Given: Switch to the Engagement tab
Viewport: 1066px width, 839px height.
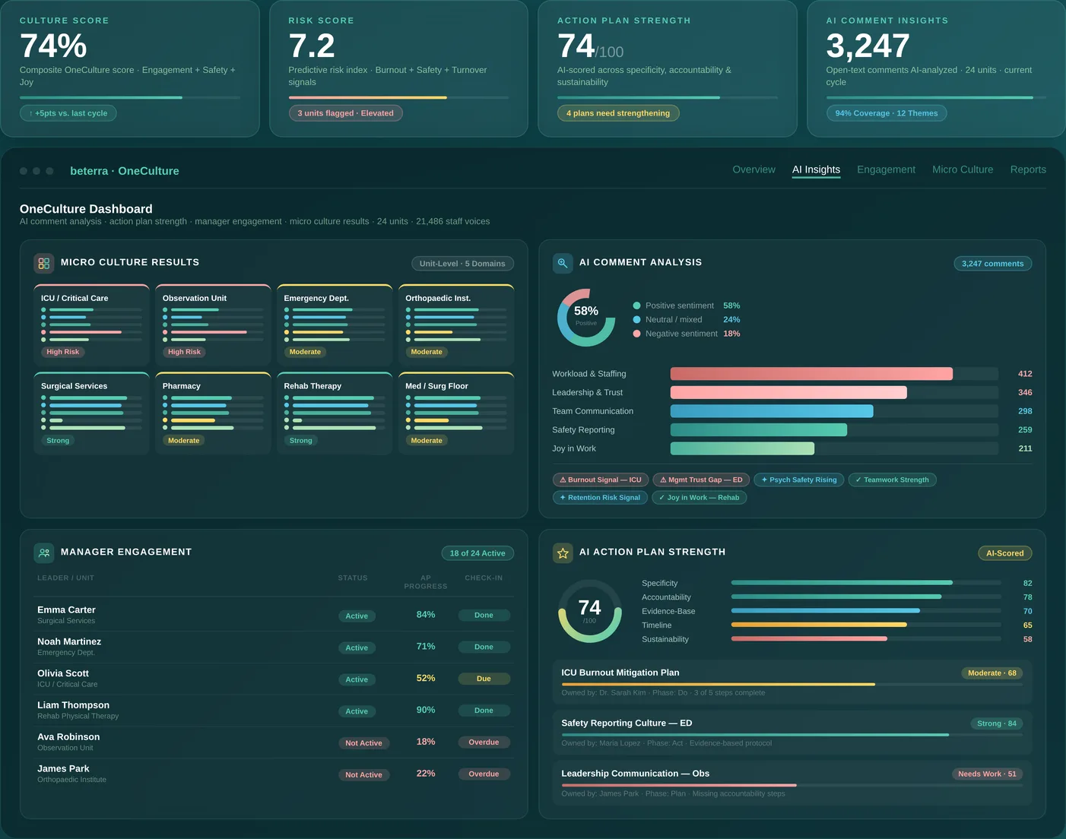Looking at the screenshot, I should [886, 169].
